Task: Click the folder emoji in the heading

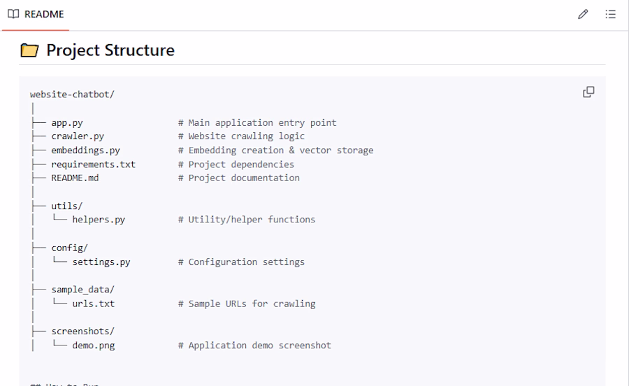Action: click(x=29, y=50)
